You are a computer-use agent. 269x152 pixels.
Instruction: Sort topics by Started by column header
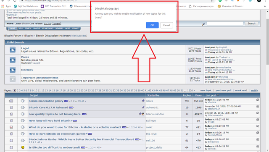point(153,95)
